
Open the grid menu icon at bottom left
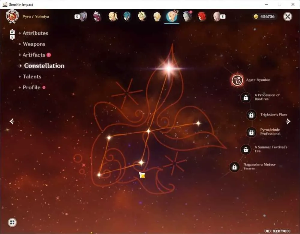tap(12, 222)
